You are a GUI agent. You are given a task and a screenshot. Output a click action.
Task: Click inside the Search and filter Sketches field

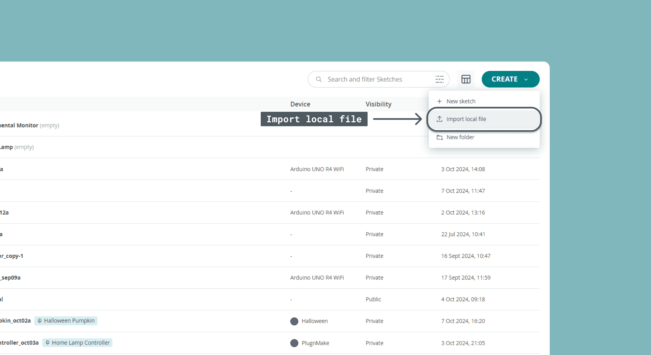pos(365,79)
